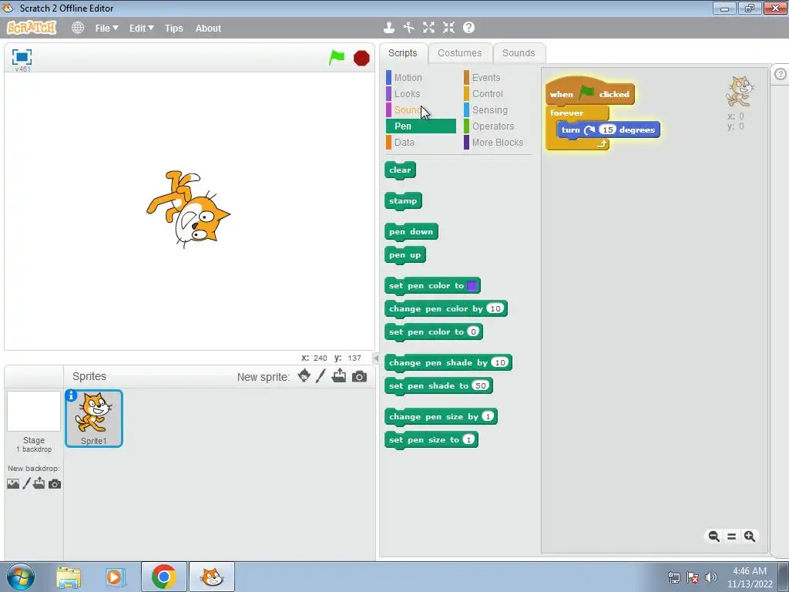
Task: Select the Duplicate stamp tool
Action: coord(388,28)
